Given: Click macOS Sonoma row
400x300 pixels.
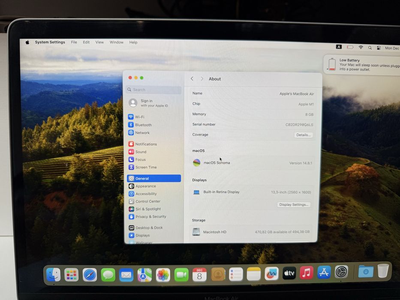Looking at the screenshot, I should (x=252, y=163).
